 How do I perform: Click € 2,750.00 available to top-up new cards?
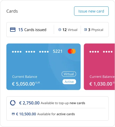[52, 103]
